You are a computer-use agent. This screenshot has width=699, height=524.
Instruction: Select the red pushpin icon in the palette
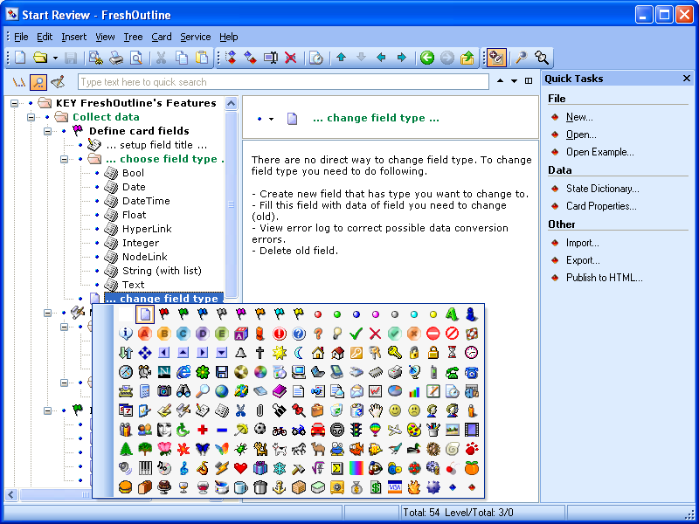tap(299, 410)
